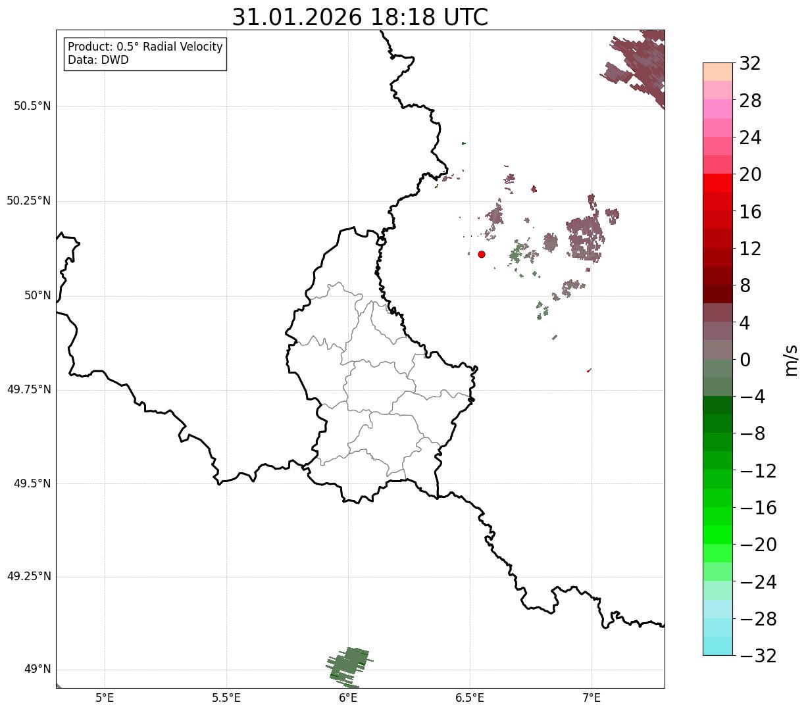Click the colorbar value −12
This screenshot has width=806, height=711.
pos(757,471)
